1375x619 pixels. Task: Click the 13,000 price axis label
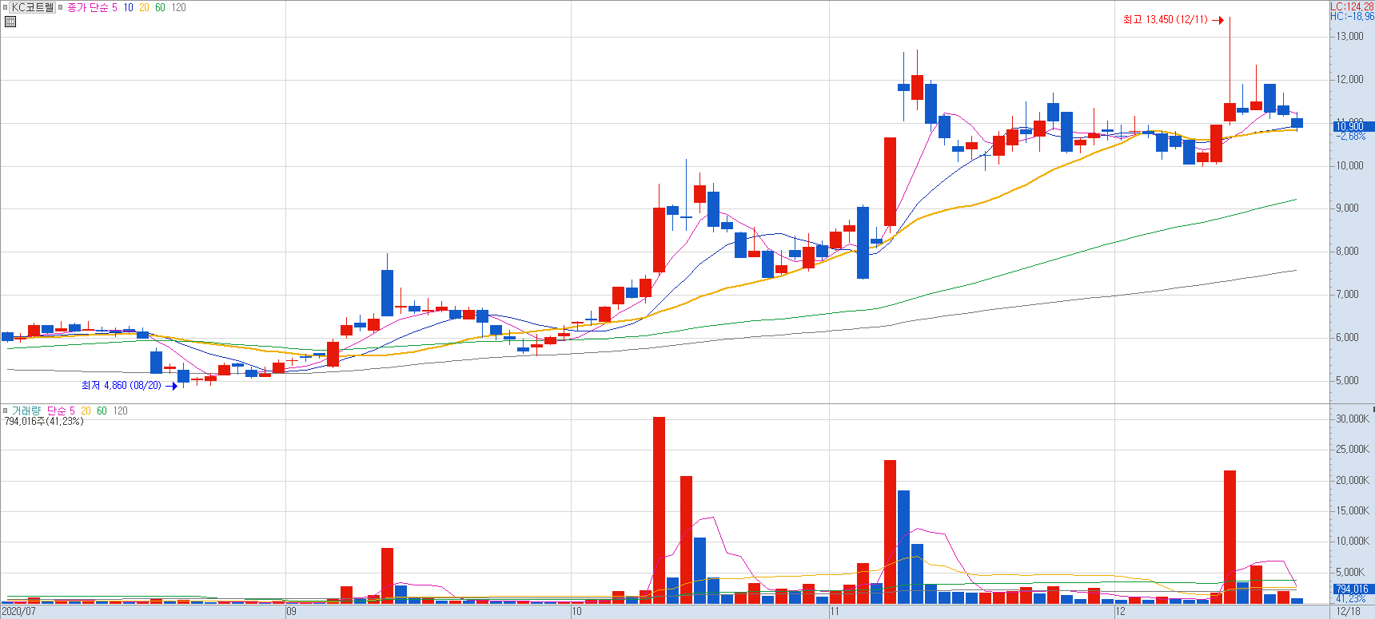(x=1349, y=37)
